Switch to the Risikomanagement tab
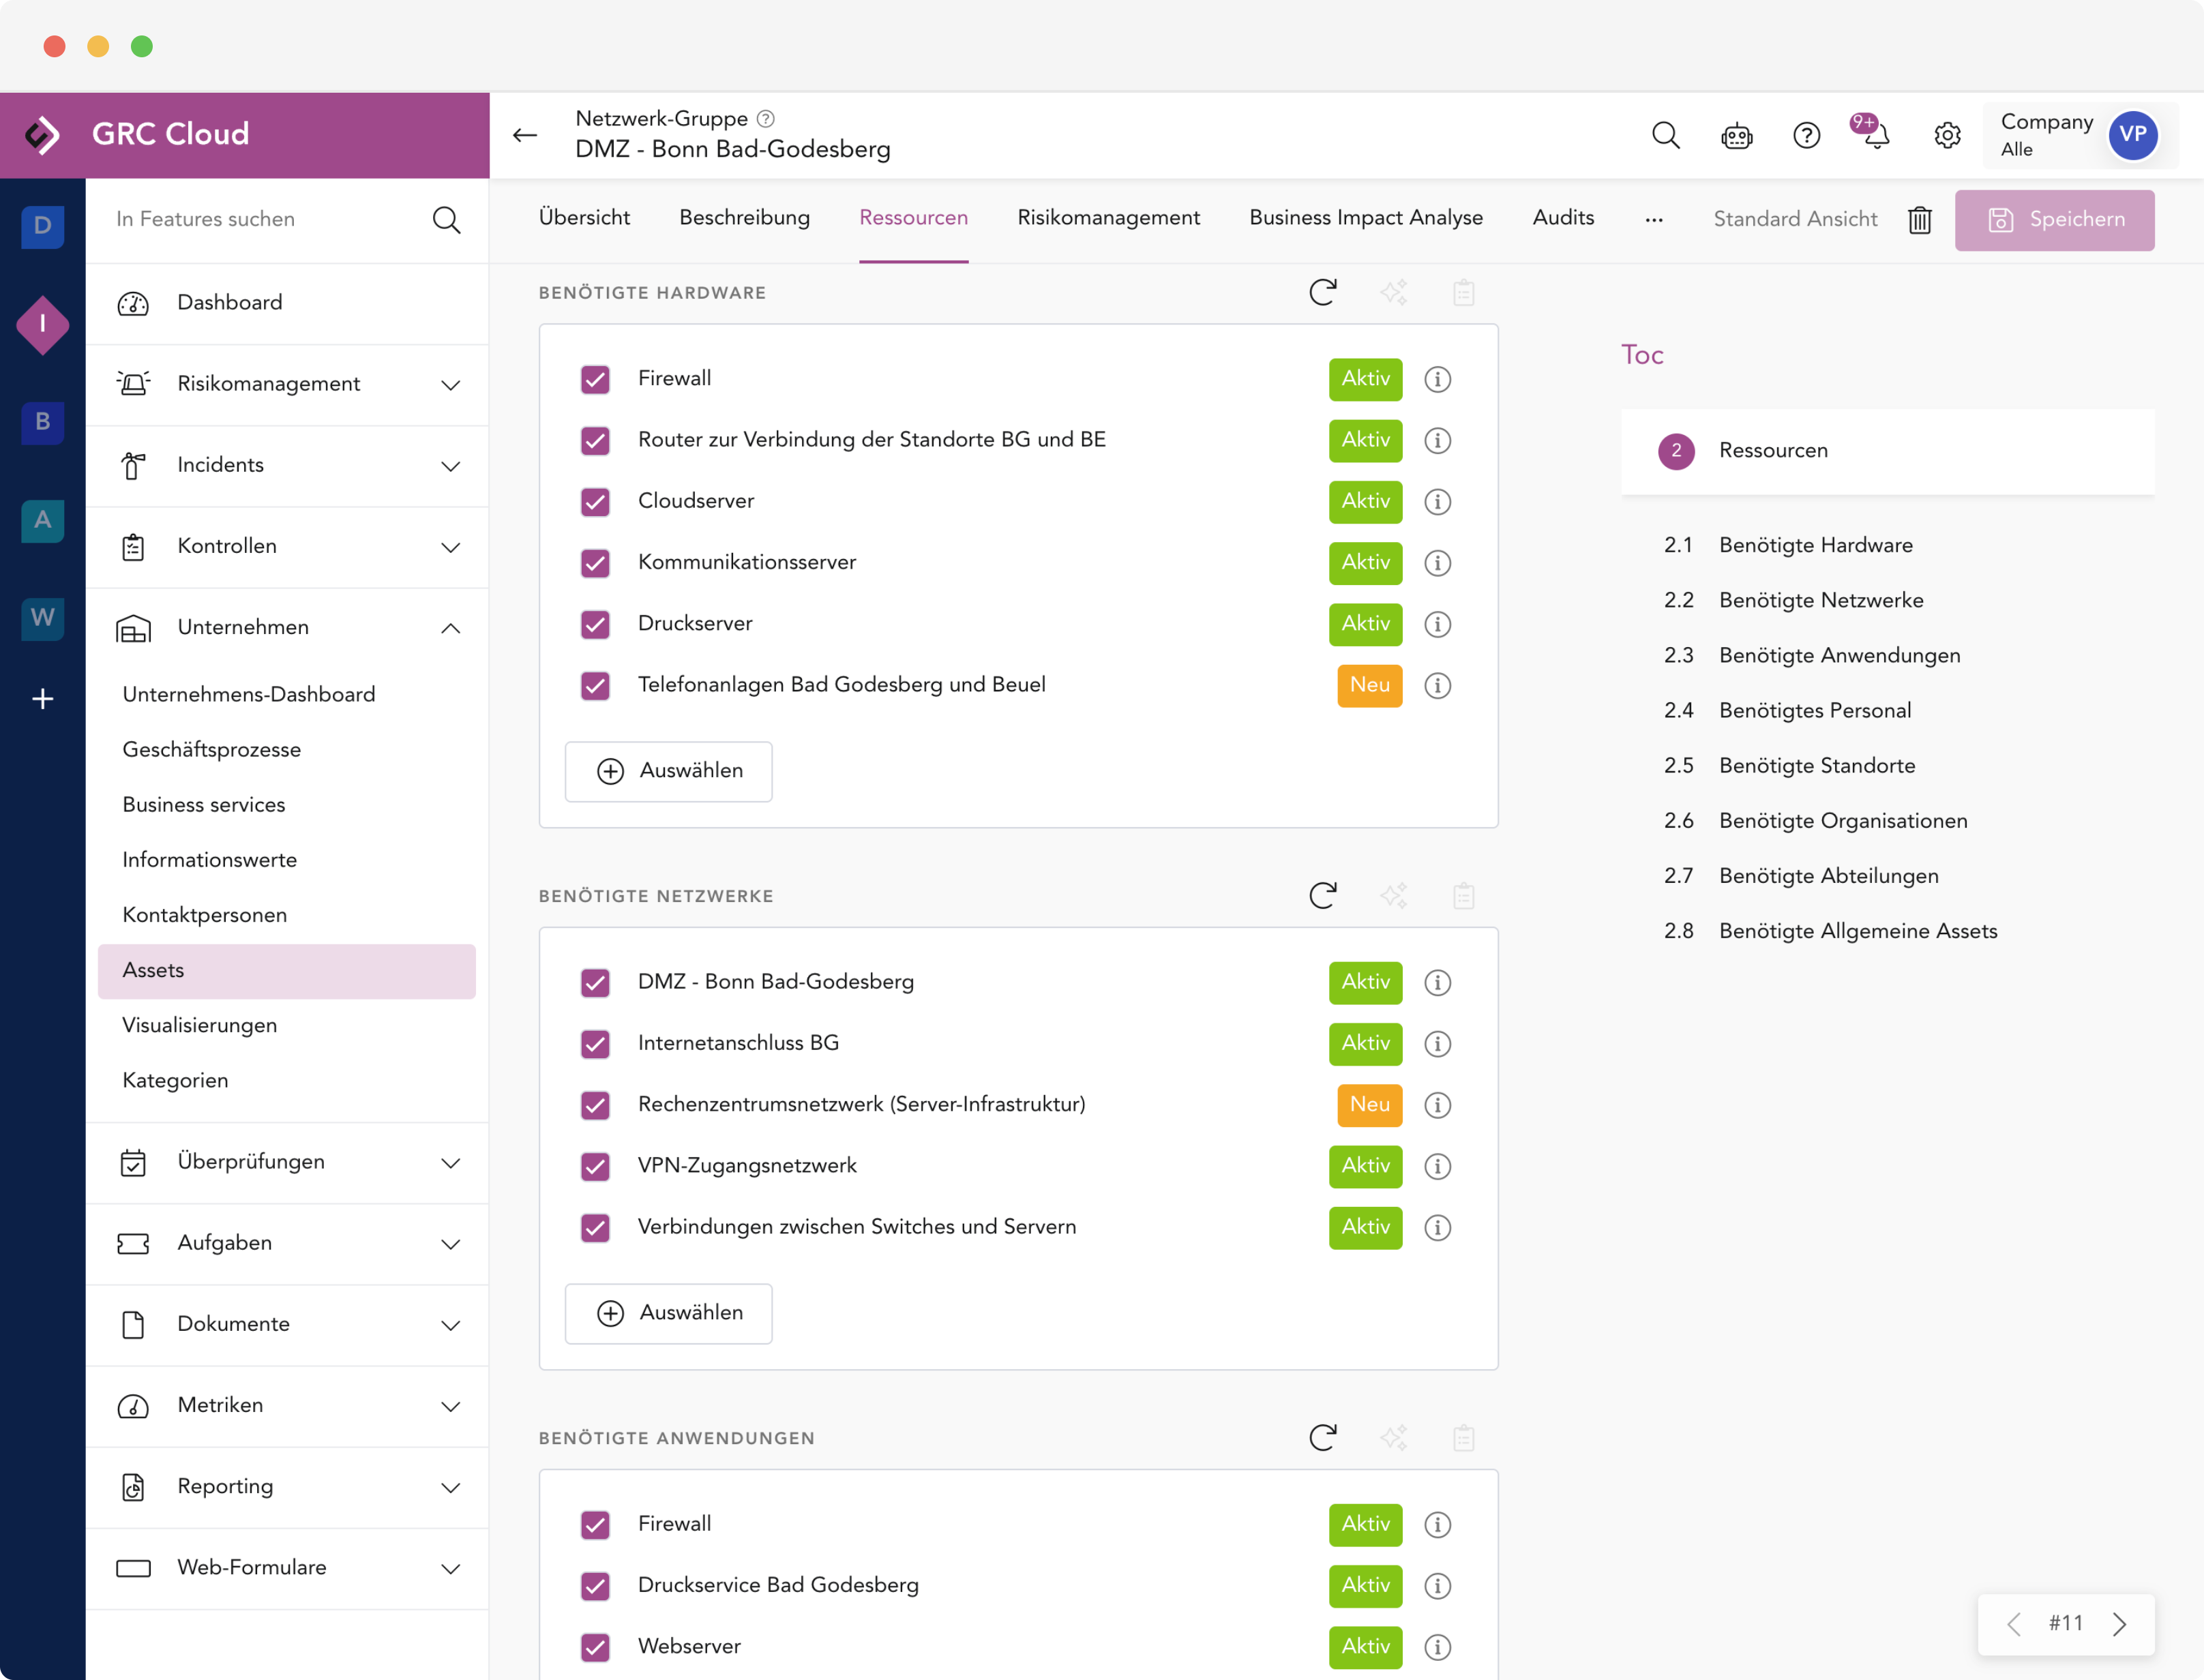 (1108, 218)
